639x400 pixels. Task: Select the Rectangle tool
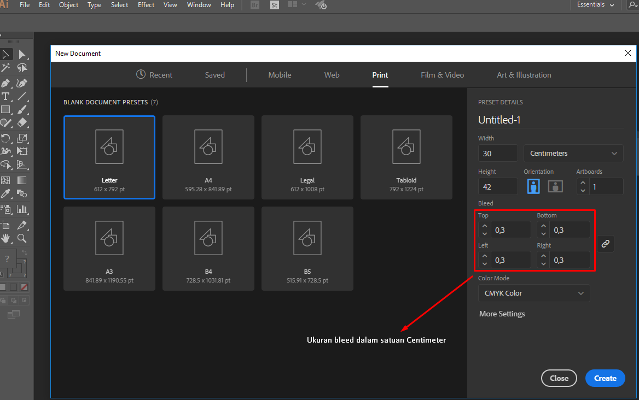(x=5, y=109)
